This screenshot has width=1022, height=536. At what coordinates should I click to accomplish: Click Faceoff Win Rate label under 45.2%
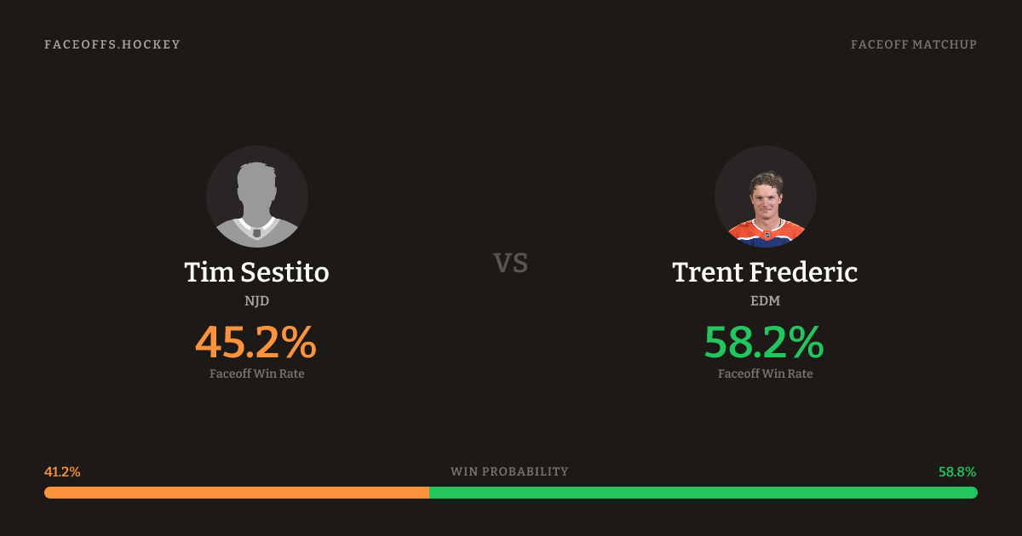coord(256,373)
